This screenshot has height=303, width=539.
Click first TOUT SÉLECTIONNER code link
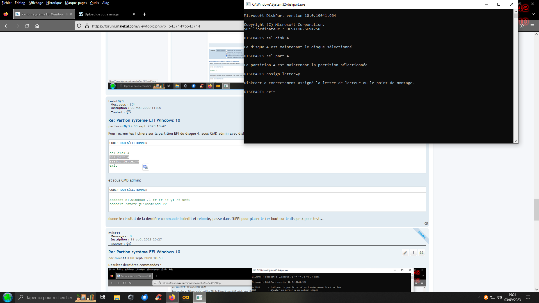point(133,143)
